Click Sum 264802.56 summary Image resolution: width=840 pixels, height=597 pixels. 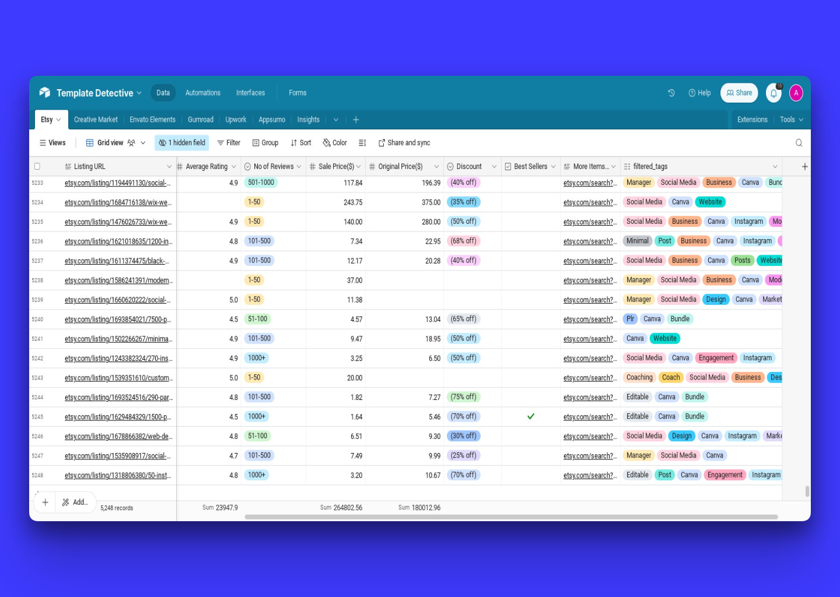coord(341,508)
